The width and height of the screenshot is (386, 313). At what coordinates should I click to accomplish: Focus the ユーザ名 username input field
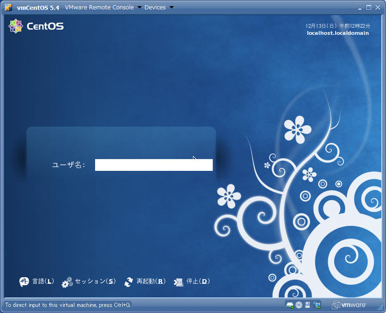(153, 165)
